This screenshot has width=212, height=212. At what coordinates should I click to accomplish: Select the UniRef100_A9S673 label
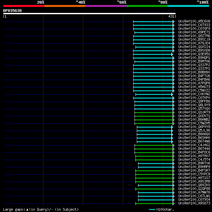[194, 203]
